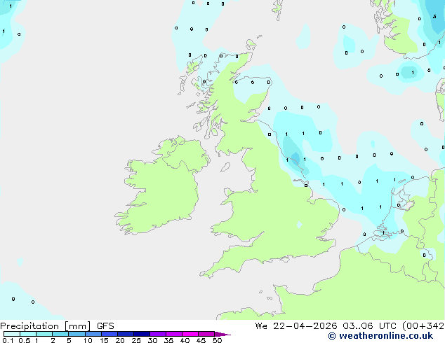Click the 'Precipitation [mm]' title text
This screenshot has height=343, width=445.
[46, 326]
